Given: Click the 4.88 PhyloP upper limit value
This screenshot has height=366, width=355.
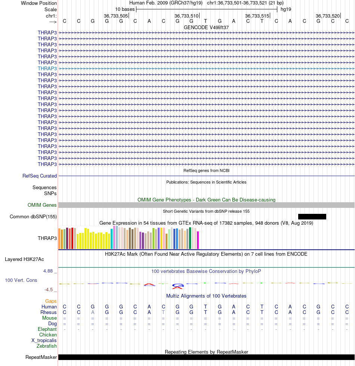Looking at the screenshot, I should click(x=48, y=271).
